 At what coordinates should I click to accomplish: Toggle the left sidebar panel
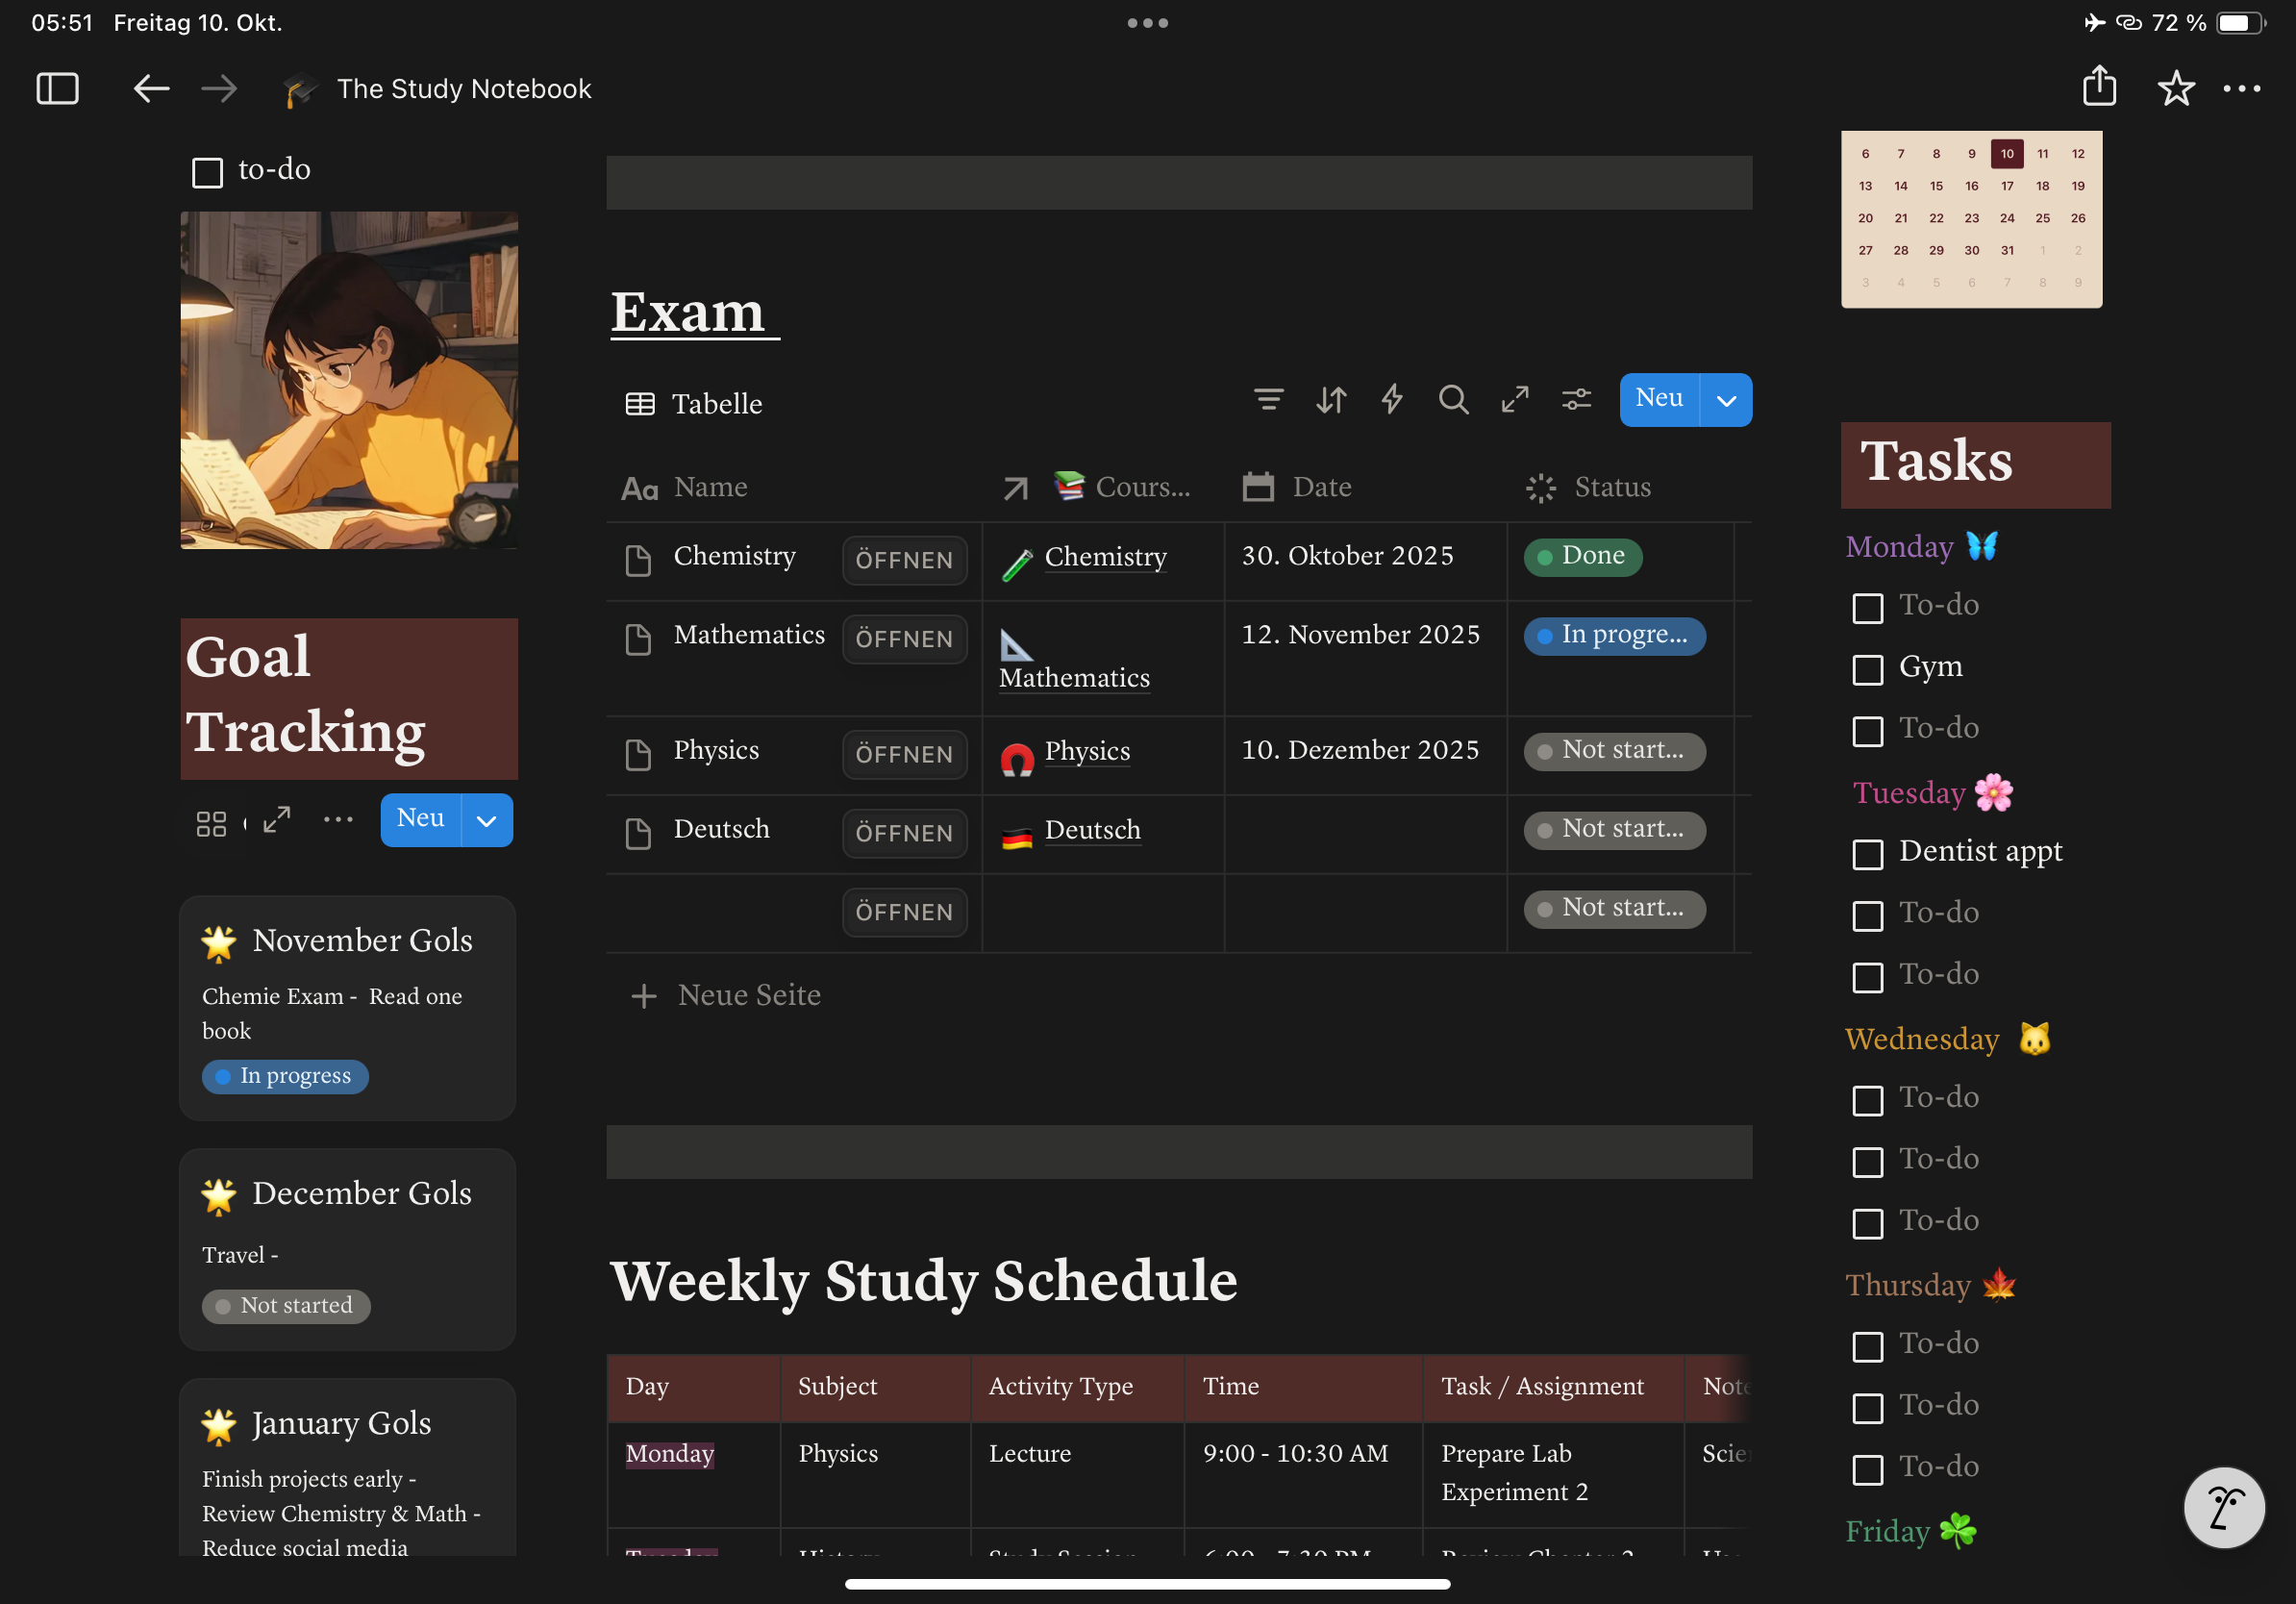pyautogui.click(x=57, y=88)
